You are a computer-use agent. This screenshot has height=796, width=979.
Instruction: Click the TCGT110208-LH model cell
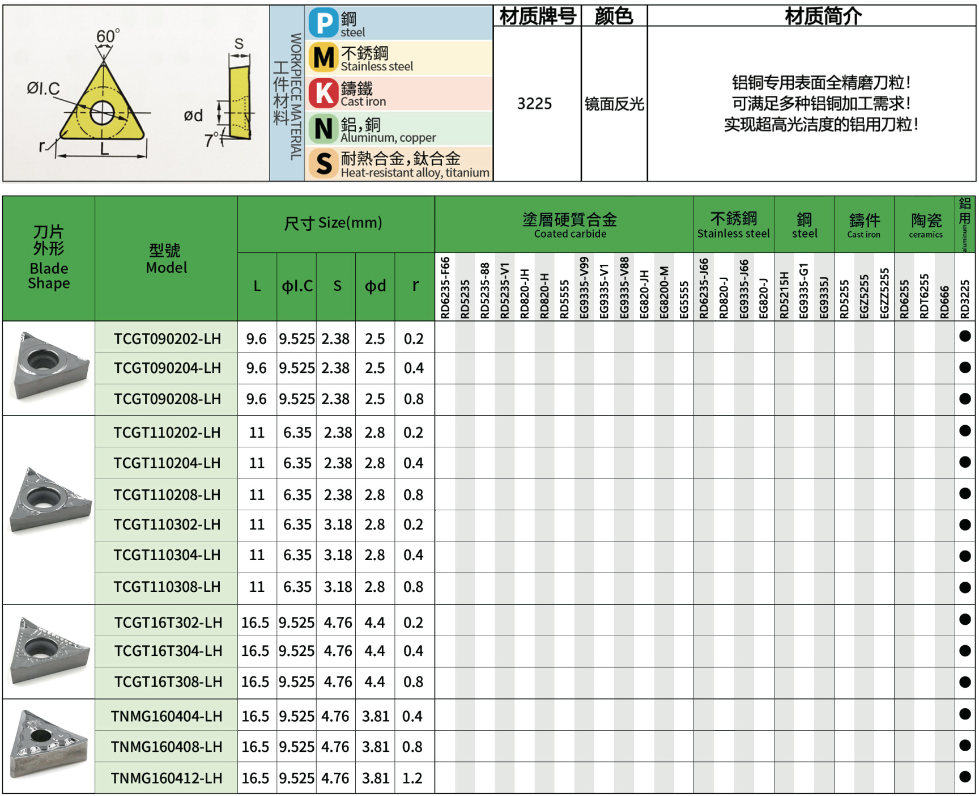pos(167,495)
